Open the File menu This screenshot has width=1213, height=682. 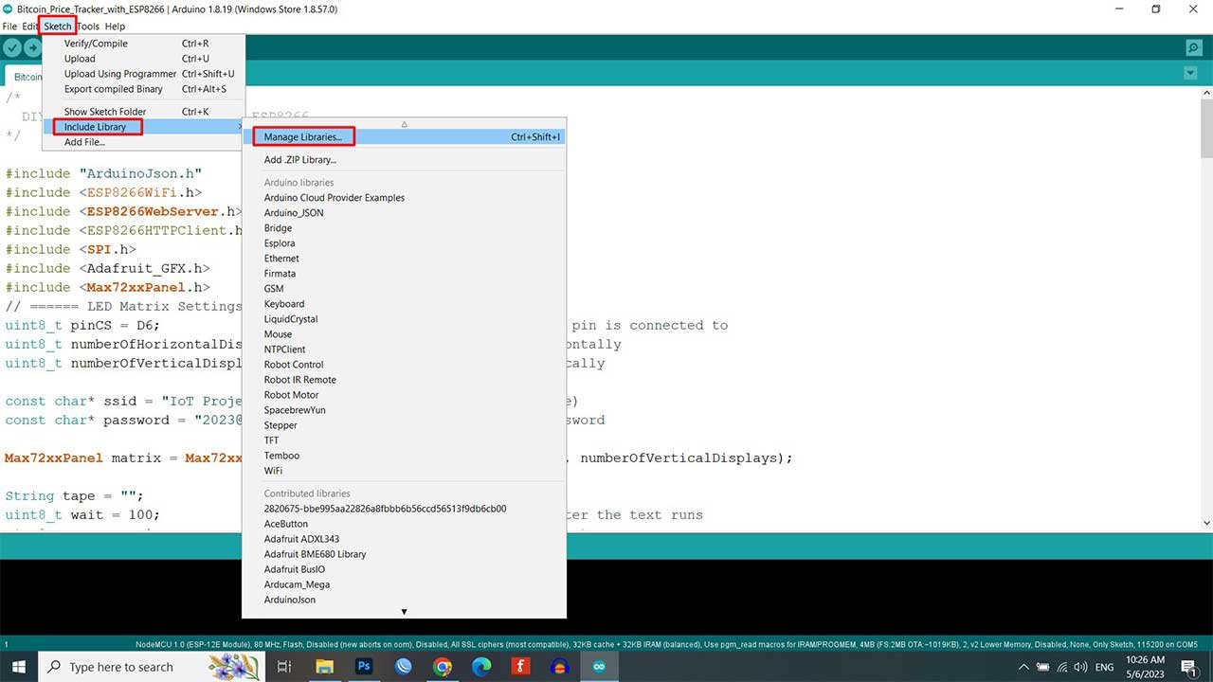tap(9, 27)
